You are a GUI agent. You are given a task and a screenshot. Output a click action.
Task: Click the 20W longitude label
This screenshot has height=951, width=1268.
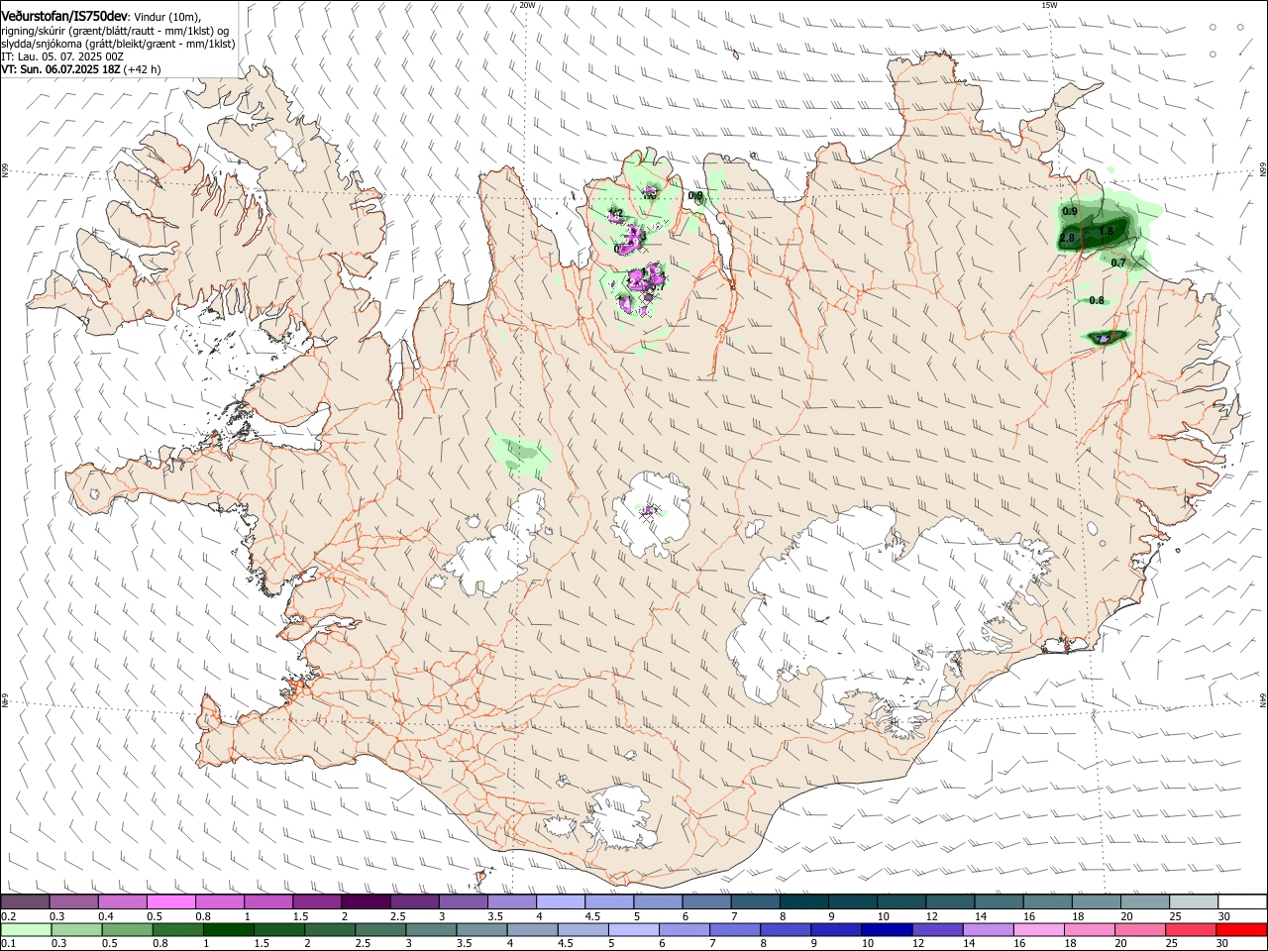(527, 5)
